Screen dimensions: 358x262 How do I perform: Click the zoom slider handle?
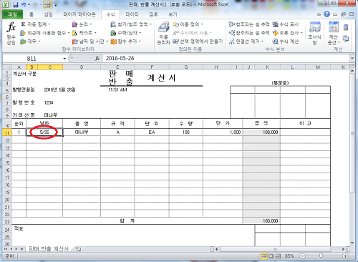pos(321,256)
